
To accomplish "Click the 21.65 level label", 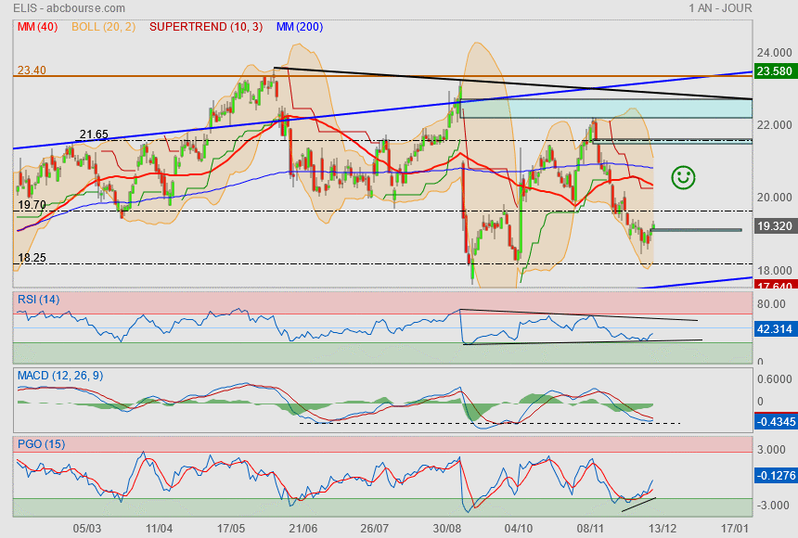I will 94,134.
